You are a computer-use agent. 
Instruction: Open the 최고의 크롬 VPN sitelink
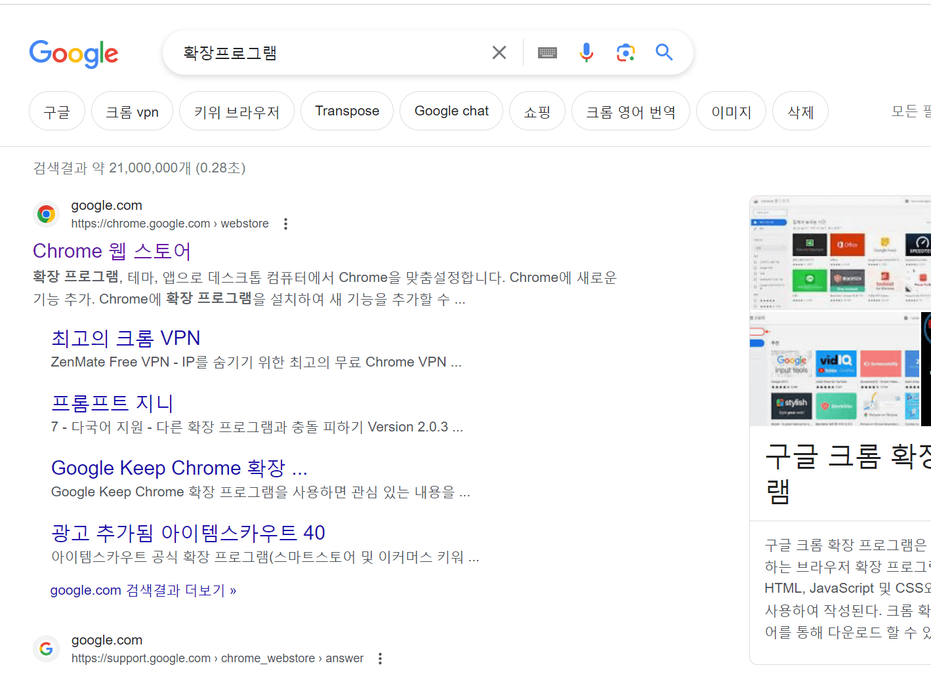(126, 338)
